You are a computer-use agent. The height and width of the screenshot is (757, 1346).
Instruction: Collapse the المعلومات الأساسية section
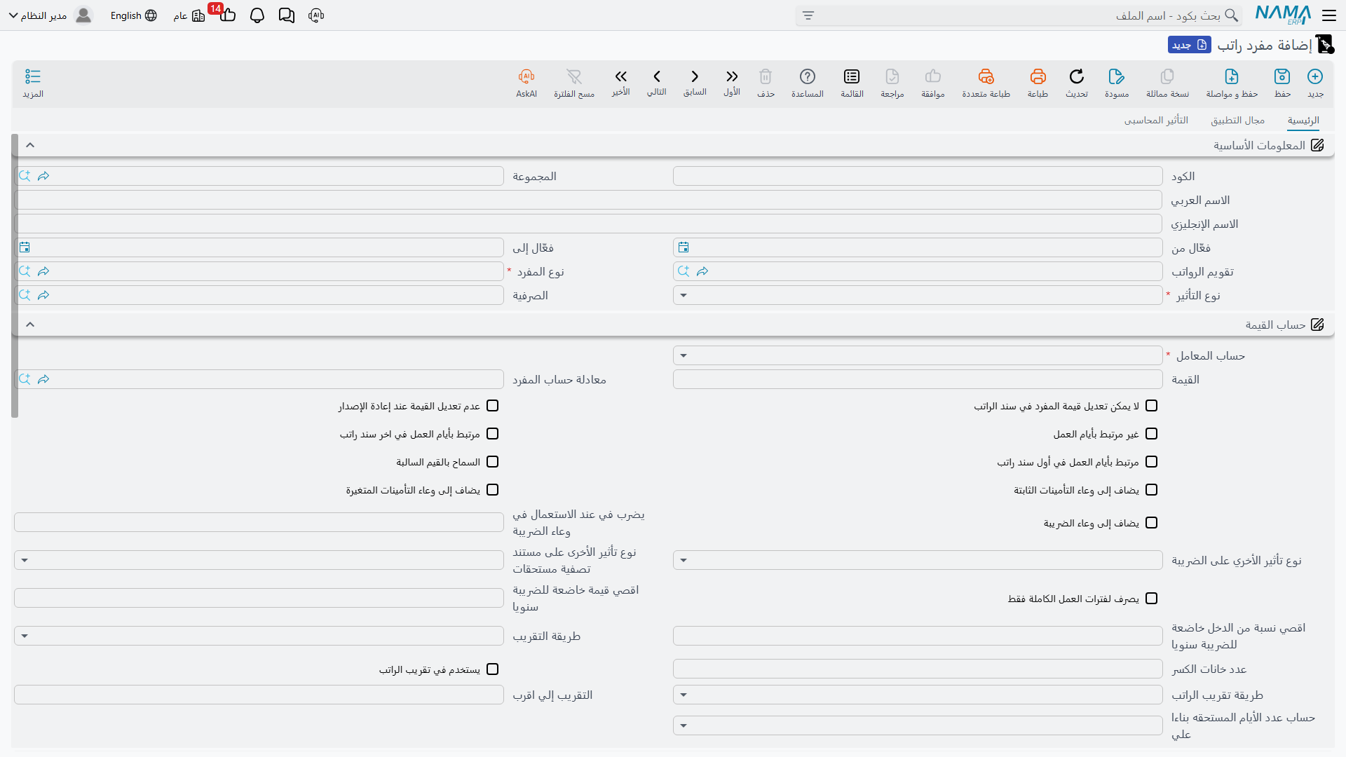30,145
